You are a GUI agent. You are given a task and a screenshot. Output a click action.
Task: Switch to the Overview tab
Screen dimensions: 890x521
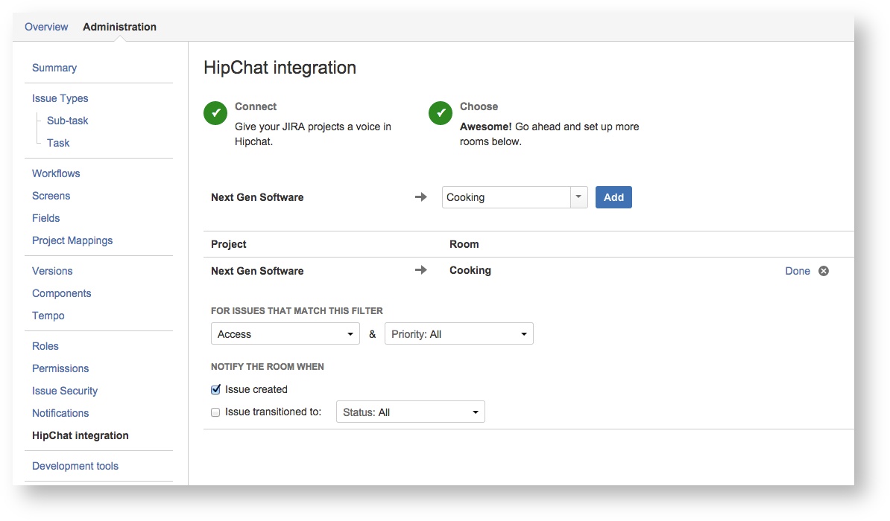click(46, 27)
